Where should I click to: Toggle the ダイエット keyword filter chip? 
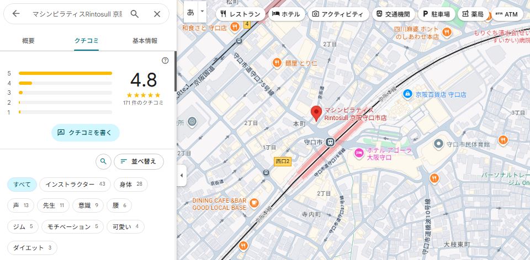click(33, 248)
